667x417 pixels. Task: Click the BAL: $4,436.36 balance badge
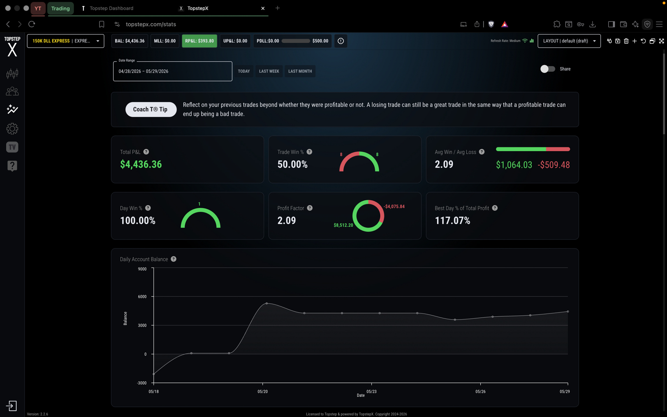(130, 41)
